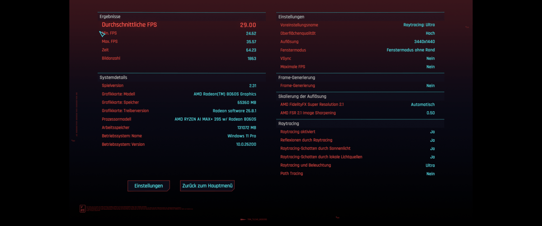This screenshot has height=226, width=542.
Task: Click Maximale FPS value Nein
Action: [431, 67]
